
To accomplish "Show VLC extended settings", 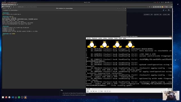I will (102, 91).
